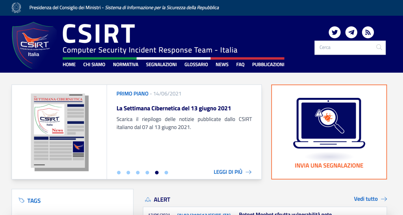Click the Italian Republic emblem icon

tap(16, 8)
